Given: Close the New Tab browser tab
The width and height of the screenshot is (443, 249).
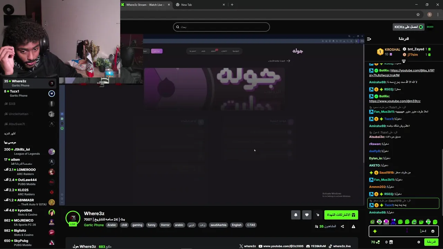Looking at the screenshot, I should pos(224,5).
